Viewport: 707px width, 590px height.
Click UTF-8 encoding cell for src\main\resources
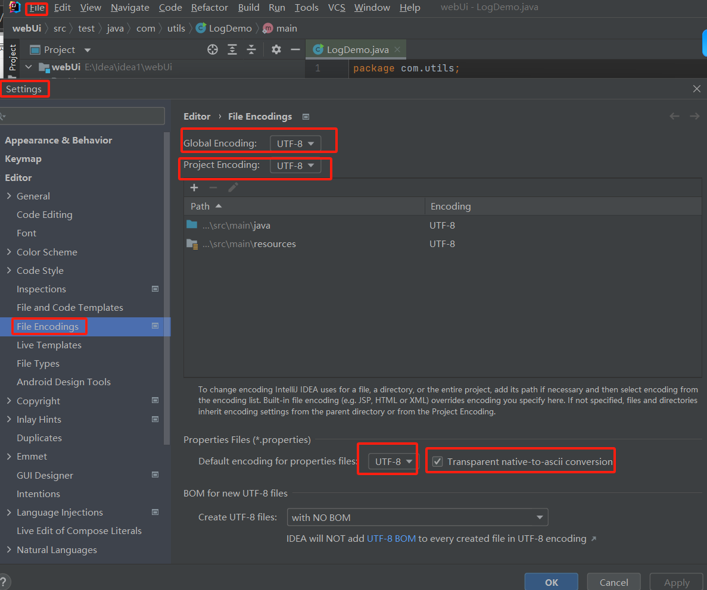(443, 244)
